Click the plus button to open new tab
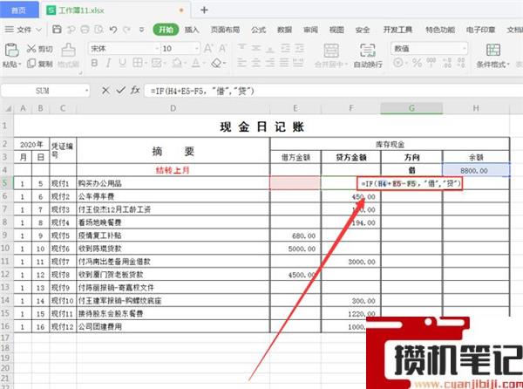This screenshot has height=389, width=523. pos(204,10)
